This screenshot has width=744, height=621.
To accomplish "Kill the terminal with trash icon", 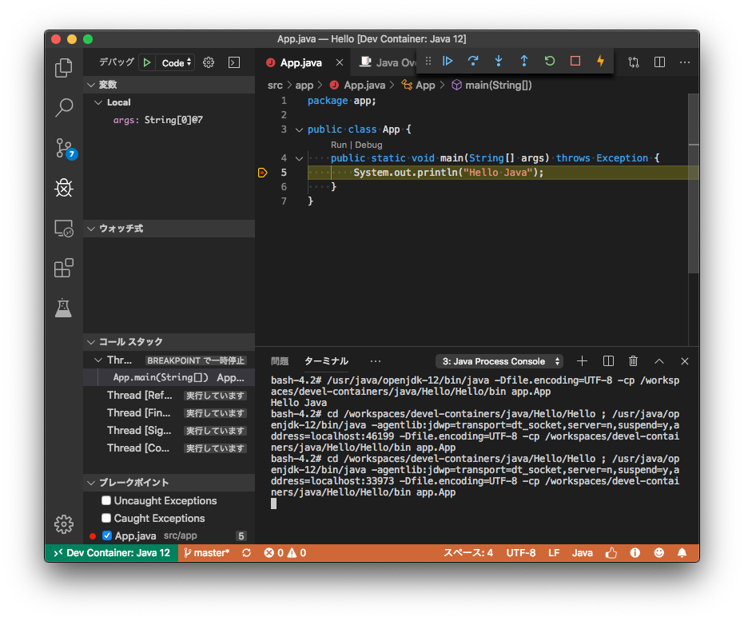I will tap(633, 361).
